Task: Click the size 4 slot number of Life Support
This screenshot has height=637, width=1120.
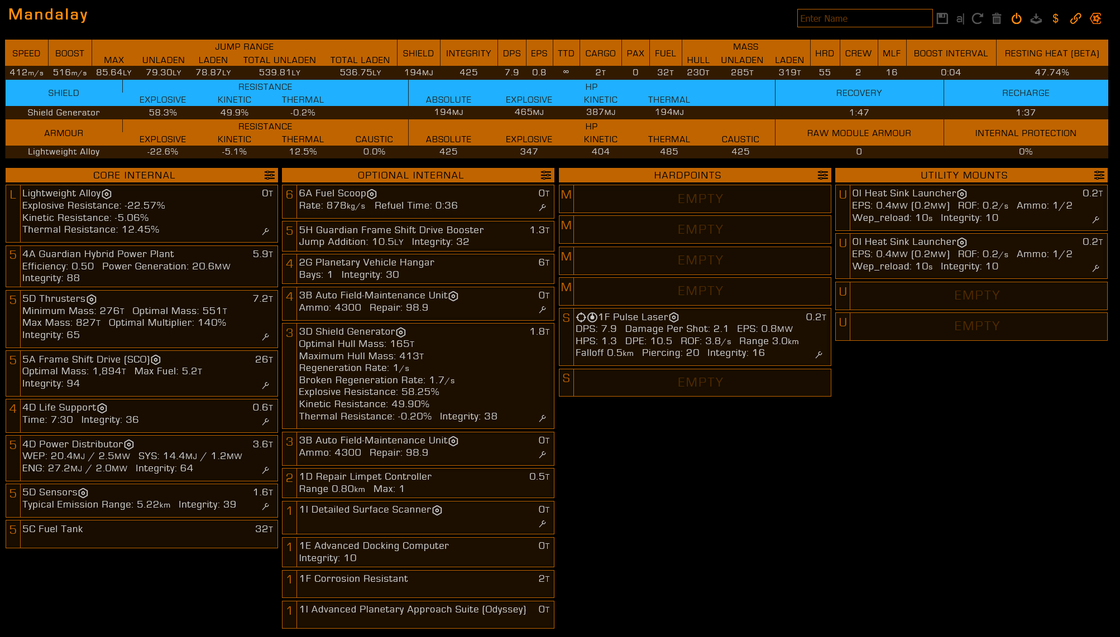Action: coord(13,409)
